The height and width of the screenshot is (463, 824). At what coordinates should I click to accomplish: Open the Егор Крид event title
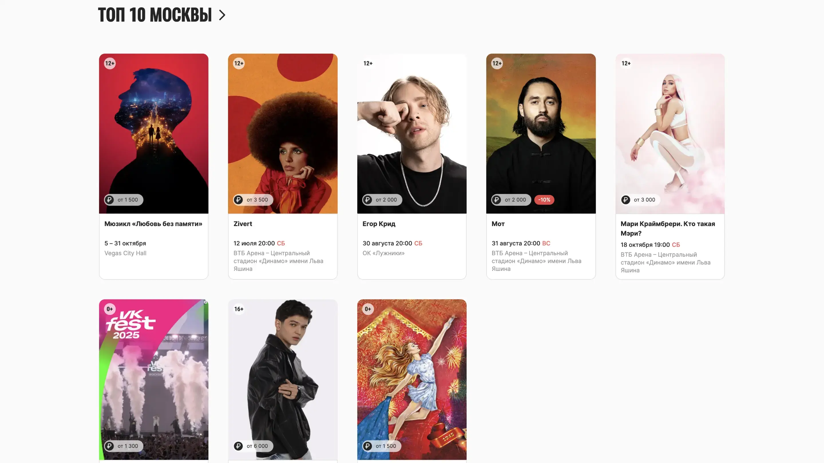(379, 224)
